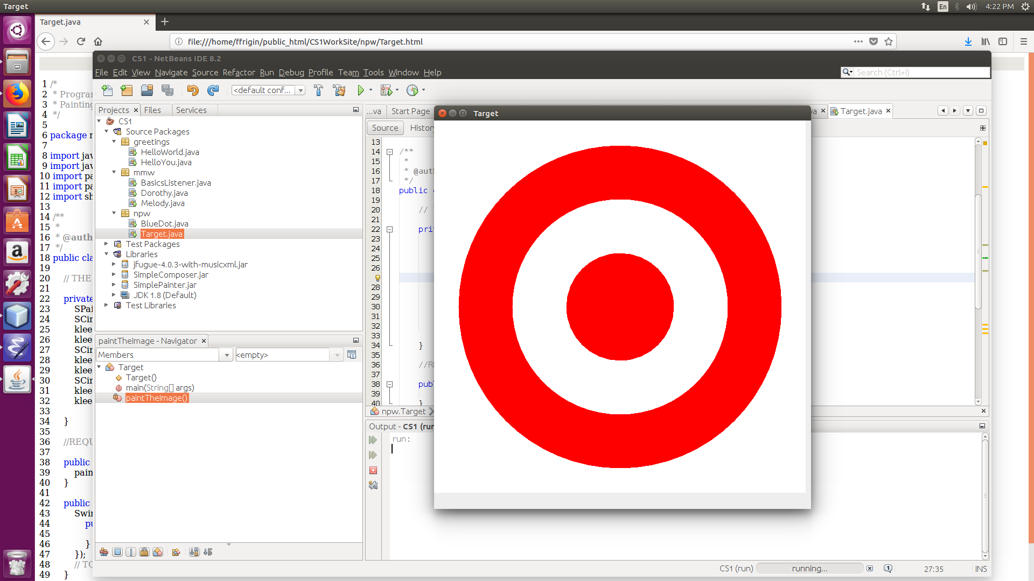
Task: Switch to the Start Page tab
Action: (x=410, y=111)
